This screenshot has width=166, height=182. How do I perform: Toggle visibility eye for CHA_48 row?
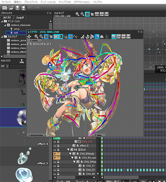[x=55, y=174]
